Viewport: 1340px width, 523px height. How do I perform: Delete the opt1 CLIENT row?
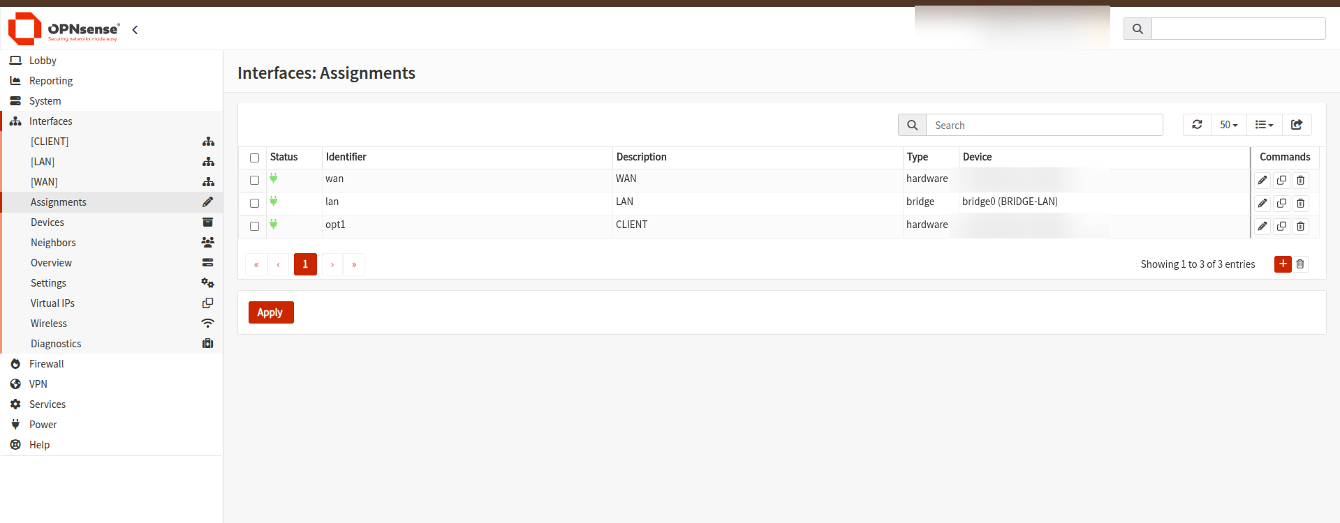1300,227
